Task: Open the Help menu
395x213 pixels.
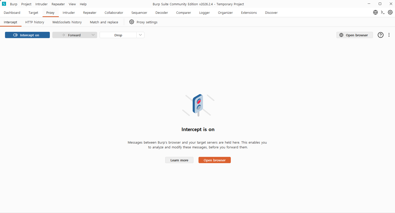Action: click(x=83, y=4)
